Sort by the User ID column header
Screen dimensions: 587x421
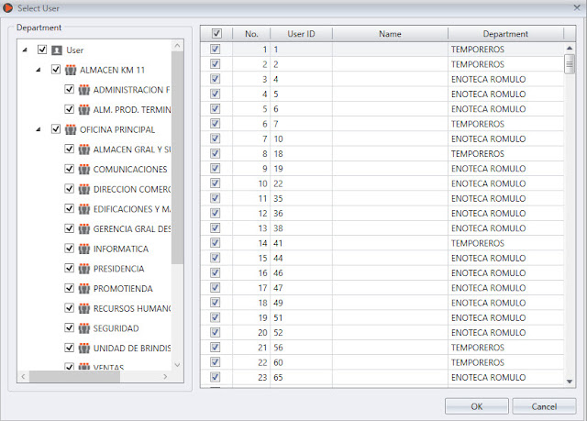tap(301, 34)
